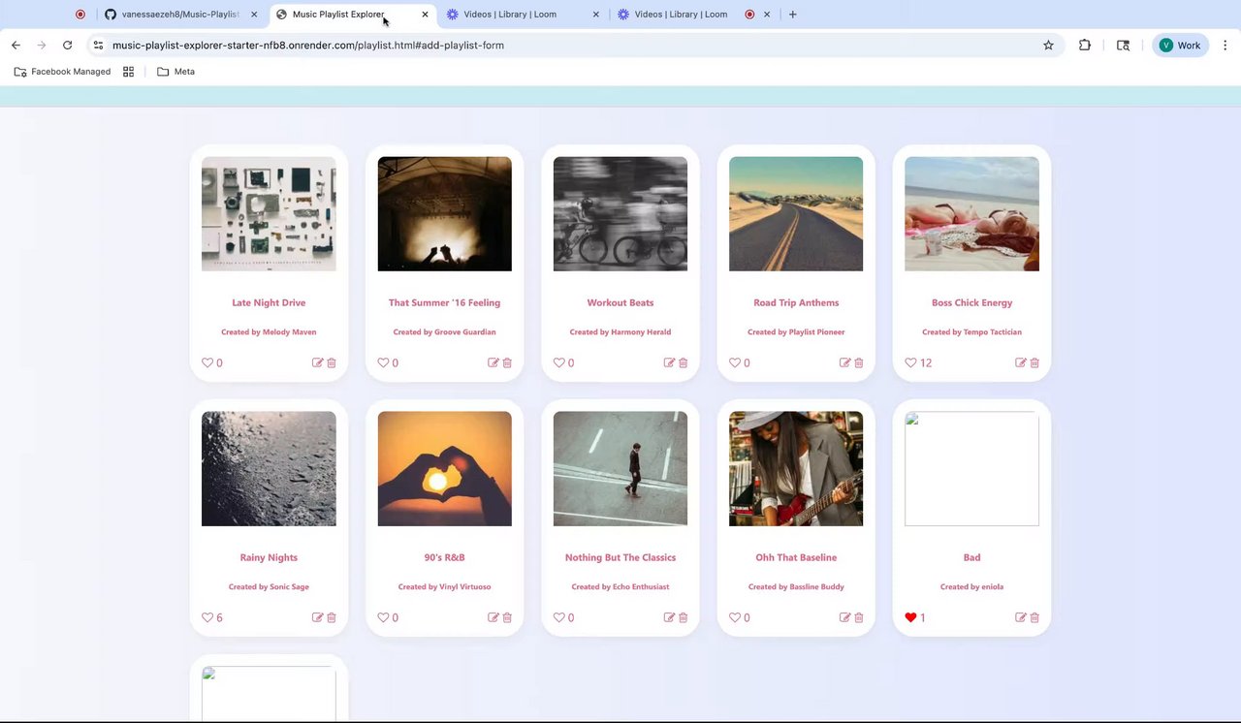The width and height of the screenshot is (1241, 723).
Task: Open the Bad playlist broken image
Action: (x=971, y=468)
